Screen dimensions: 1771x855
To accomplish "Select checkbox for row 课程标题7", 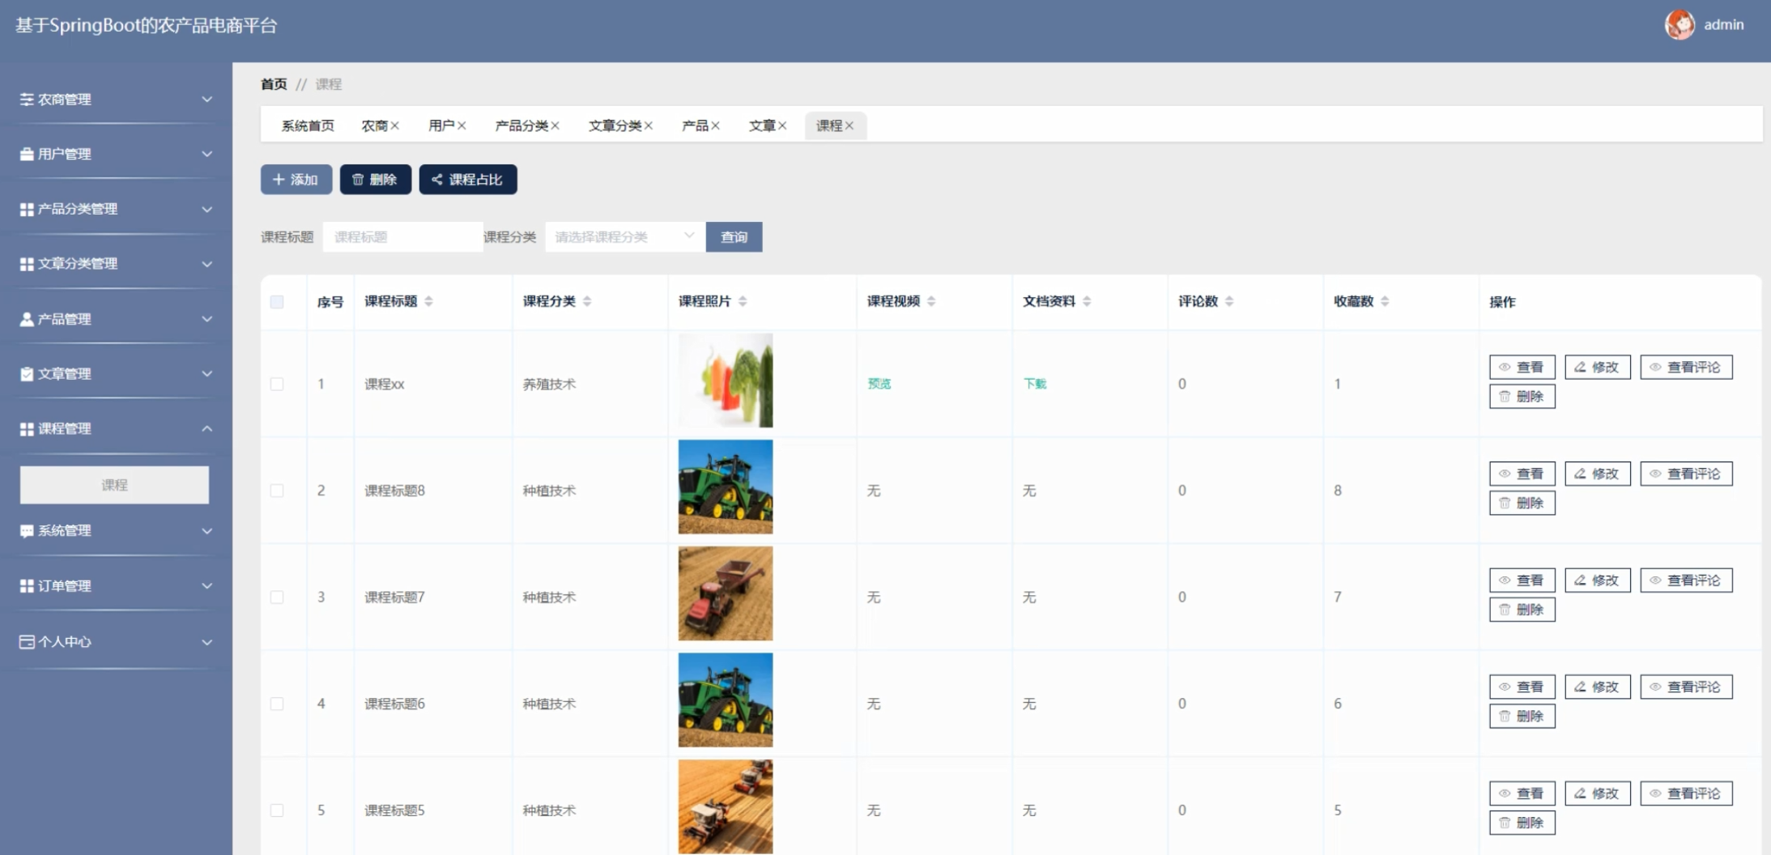I will point(277,598).
